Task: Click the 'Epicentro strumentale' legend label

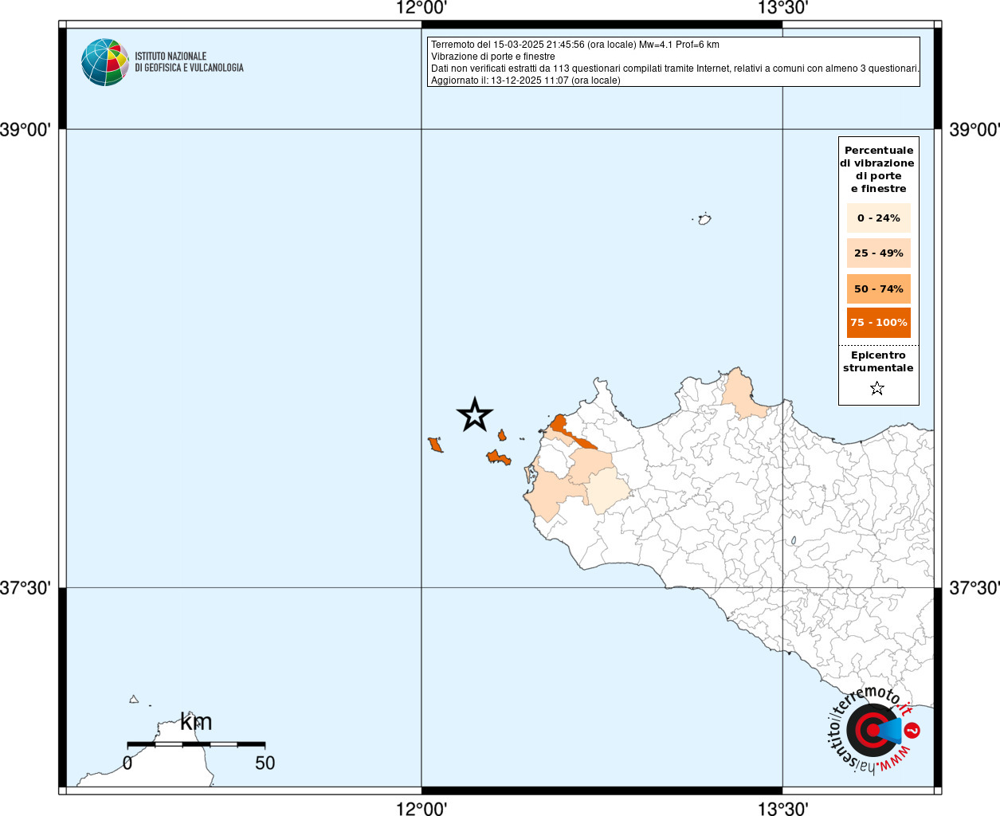Action: point(878,362)
